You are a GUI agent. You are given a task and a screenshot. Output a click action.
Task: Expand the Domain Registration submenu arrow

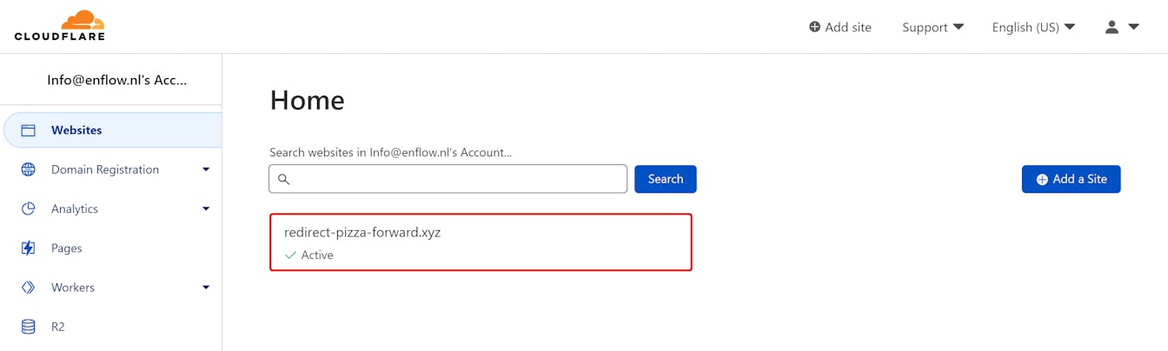pos(206,169)
